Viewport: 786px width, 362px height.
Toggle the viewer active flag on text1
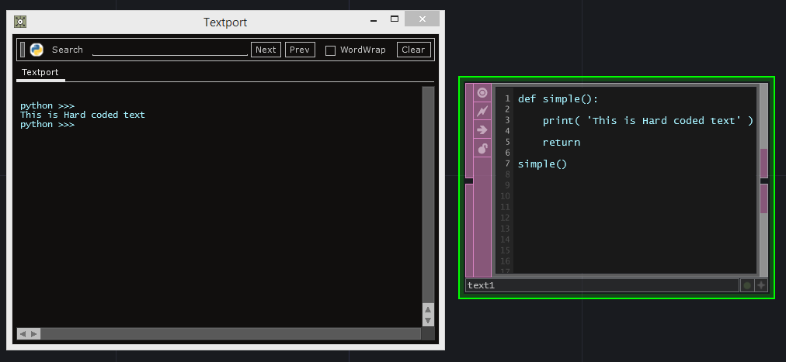(482, 93)
